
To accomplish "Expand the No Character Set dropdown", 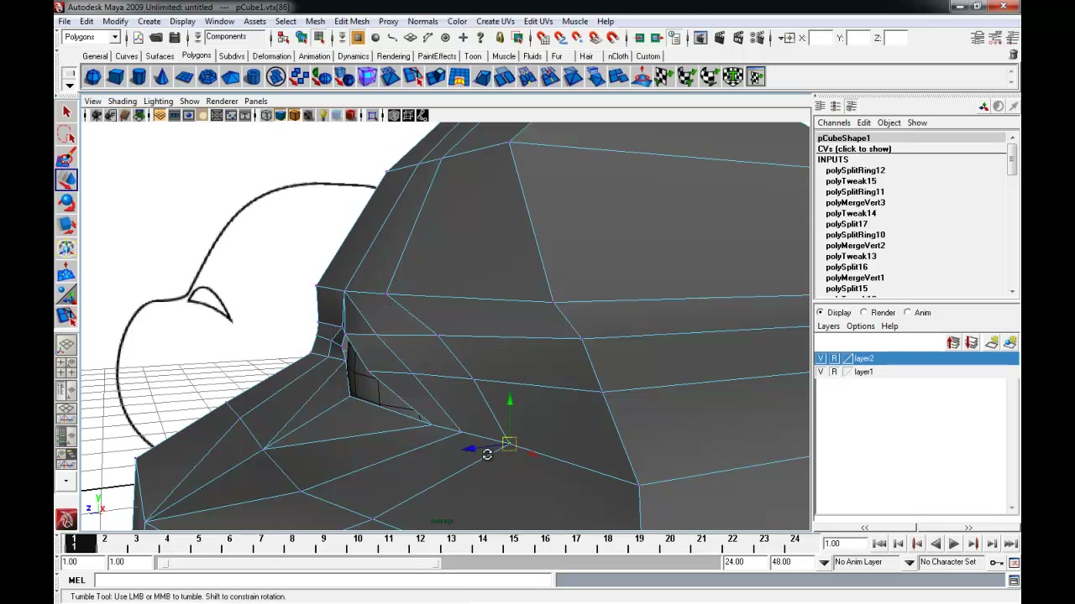I will (952, 562).
